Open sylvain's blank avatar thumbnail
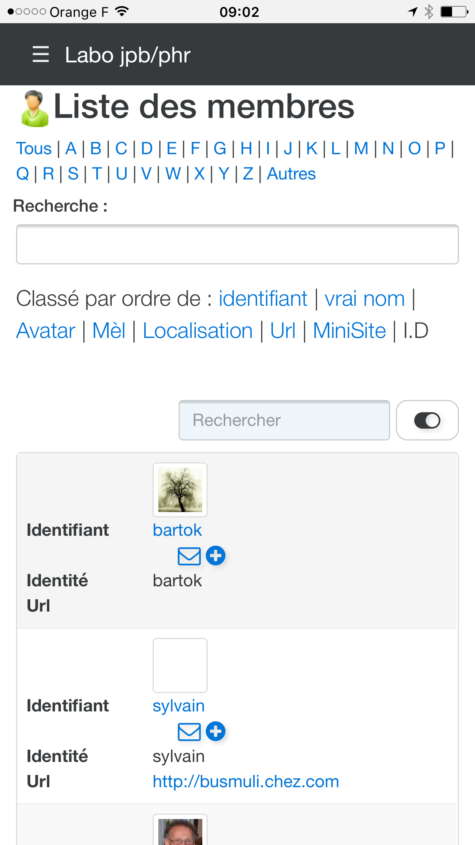This screenshot has width=475, height=845. coord(180,666)
